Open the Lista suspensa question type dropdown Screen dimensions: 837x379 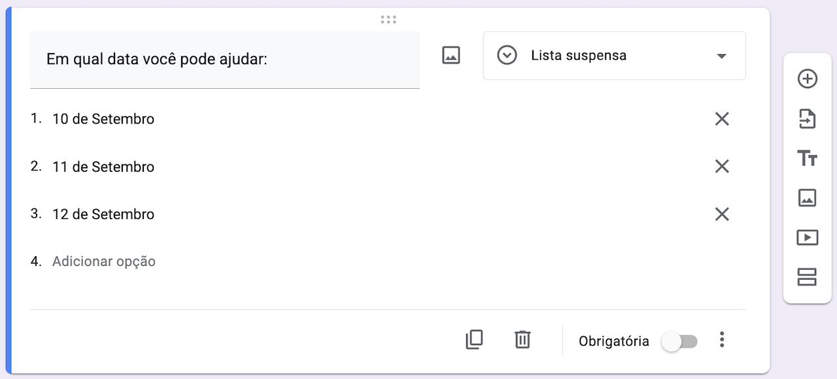click(x=614, y=56)
